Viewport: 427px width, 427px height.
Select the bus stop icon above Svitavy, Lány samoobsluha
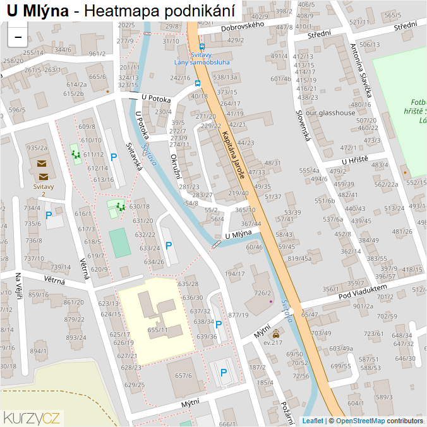click(201, 47)
